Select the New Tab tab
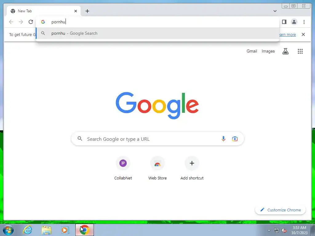 tap(43, 11)
